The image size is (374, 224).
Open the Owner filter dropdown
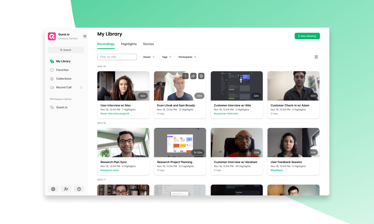(148, 57)
